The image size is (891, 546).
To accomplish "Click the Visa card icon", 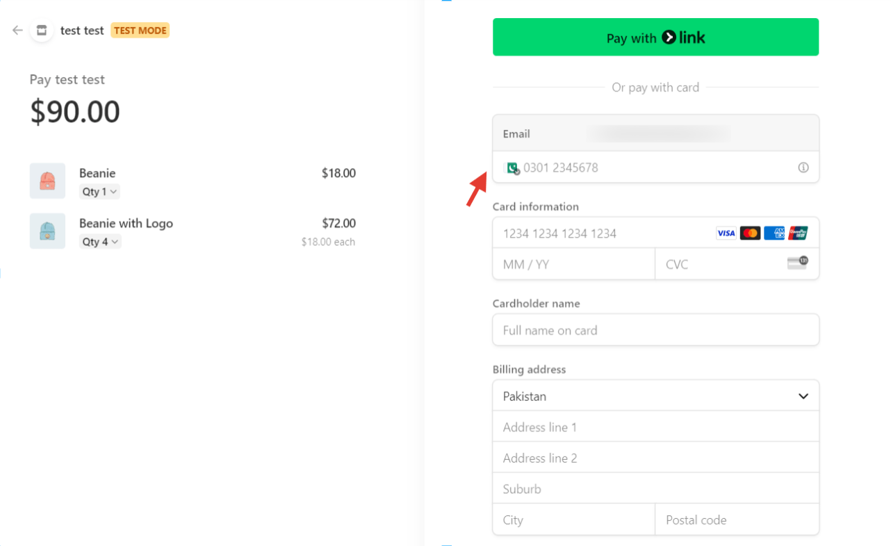I will 726,233.
